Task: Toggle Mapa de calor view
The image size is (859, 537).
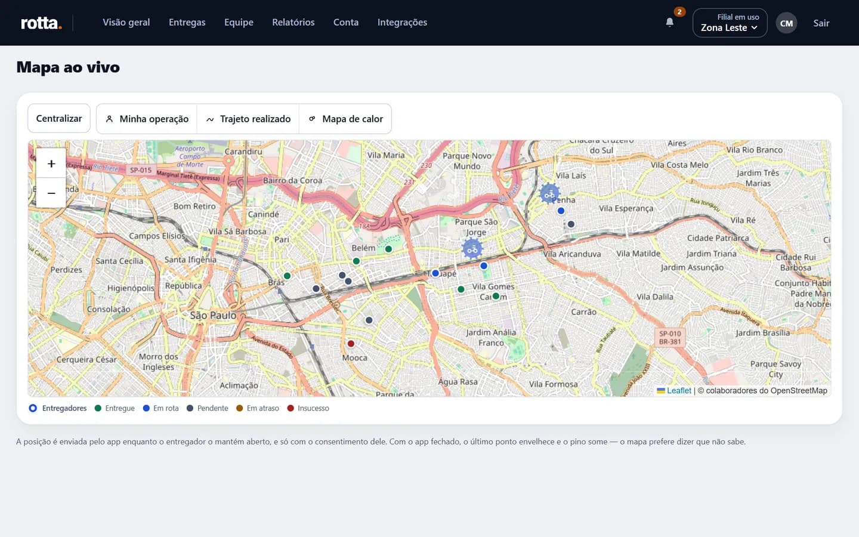Action: coord(345,119)
